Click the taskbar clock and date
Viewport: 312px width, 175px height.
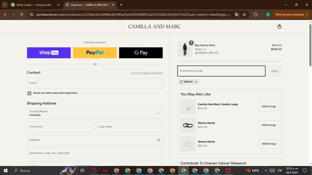tap(292, 171)
